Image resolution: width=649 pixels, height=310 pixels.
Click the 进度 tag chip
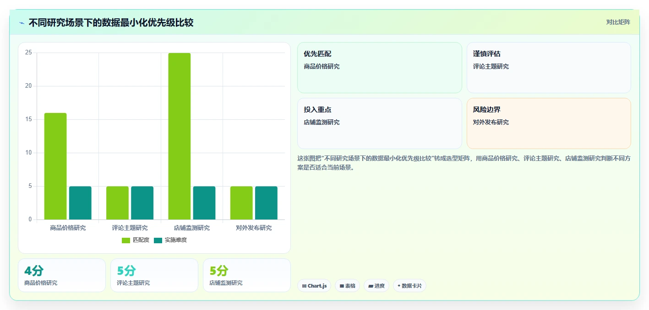tap(376, 286)
